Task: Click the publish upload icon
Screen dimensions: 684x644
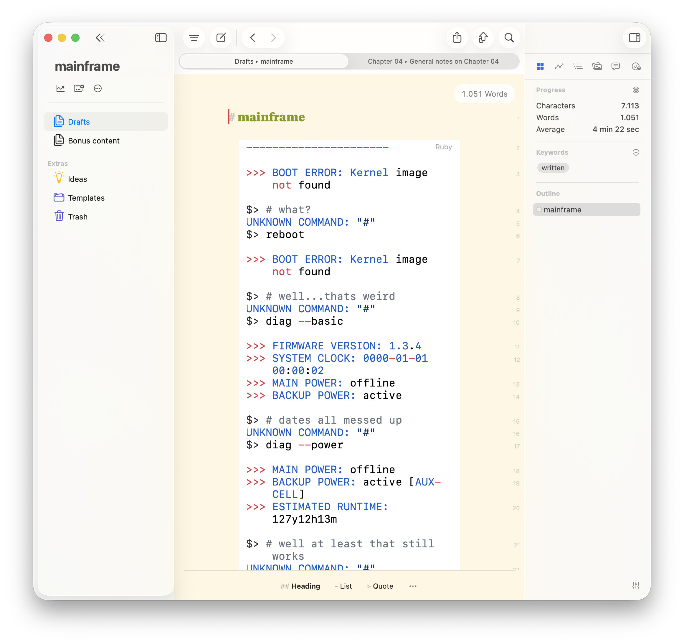Action: pos(483,38)
